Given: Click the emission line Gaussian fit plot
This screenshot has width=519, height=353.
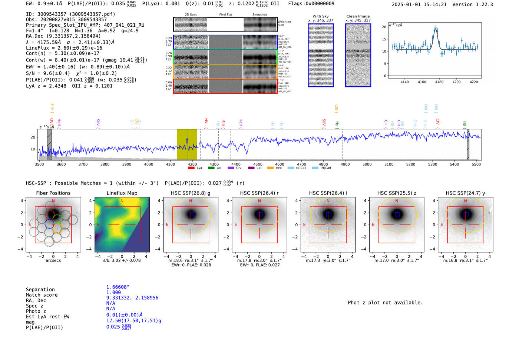Looking at the screenshot, I should click(x=434, y=50).
